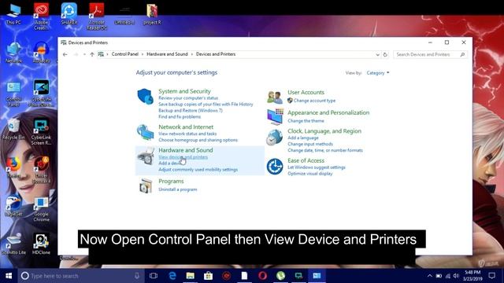The image size is (504, 283).
Task: Open SHAREit desktop icon
Action: pos(69,14)
